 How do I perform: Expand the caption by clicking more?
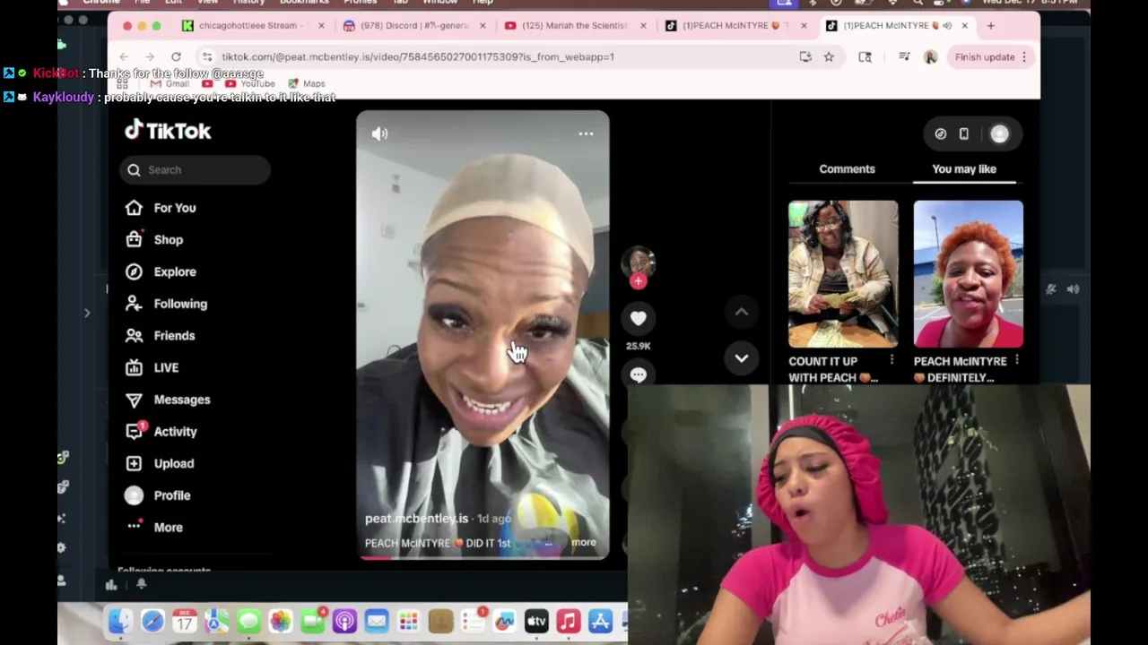(x=583, y=542)
